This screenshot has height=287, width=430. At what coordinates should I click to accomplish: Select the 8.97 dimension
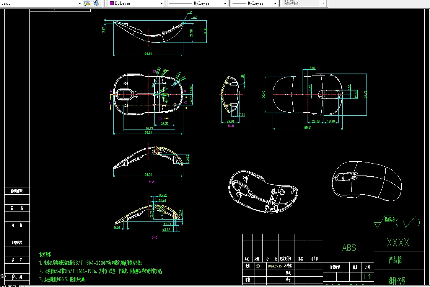point(312,68)
